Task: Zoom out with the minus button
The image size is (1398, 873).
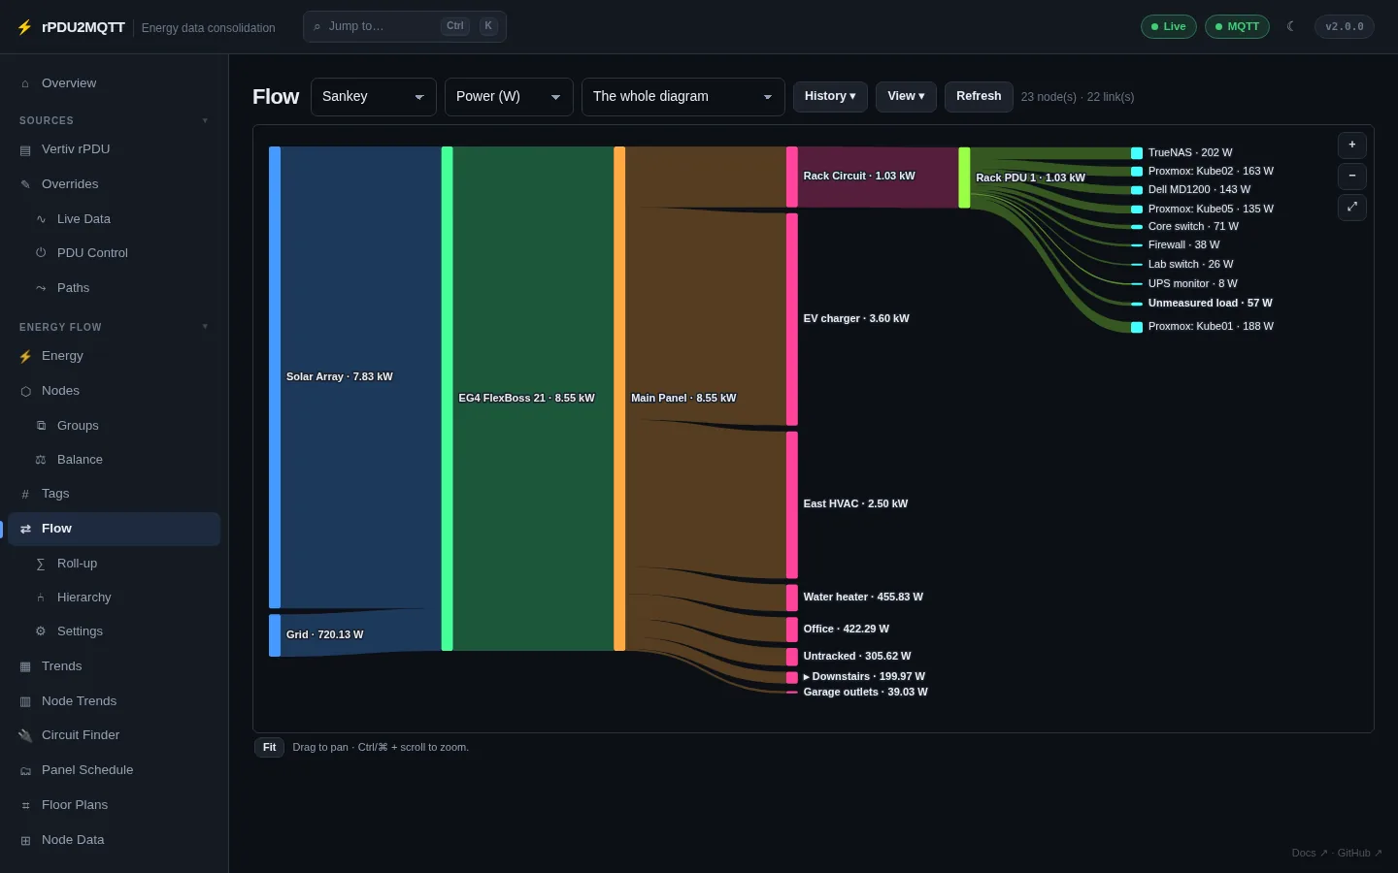Action: [1352, 176]
